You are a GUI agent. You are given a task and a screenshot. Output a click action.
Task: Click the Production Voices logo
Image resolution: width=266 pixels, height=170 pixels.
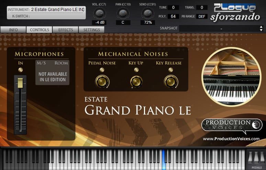[232, 126]
